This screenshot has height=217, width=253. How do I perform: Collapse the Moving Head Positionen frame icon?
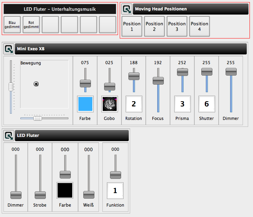(127, 9)
